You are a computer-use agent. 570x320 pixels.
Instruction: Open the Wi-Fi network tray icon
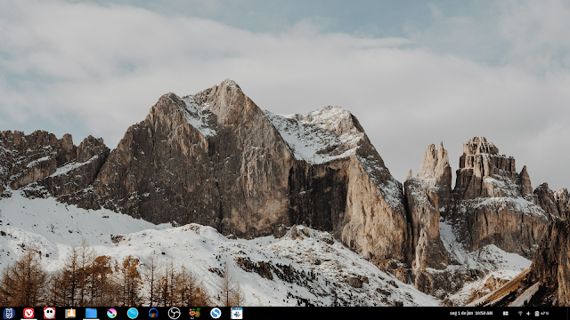520,314
